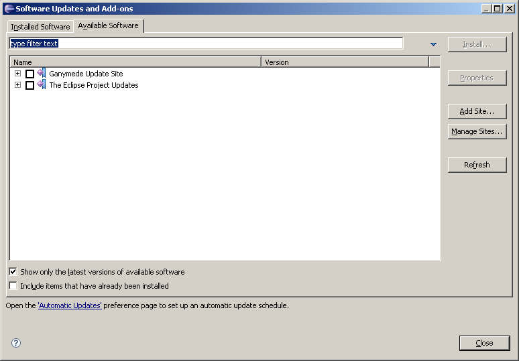Screen dimensions: 519x361
Task: Click the disabled Properties button
Action: tap(477, 78)
